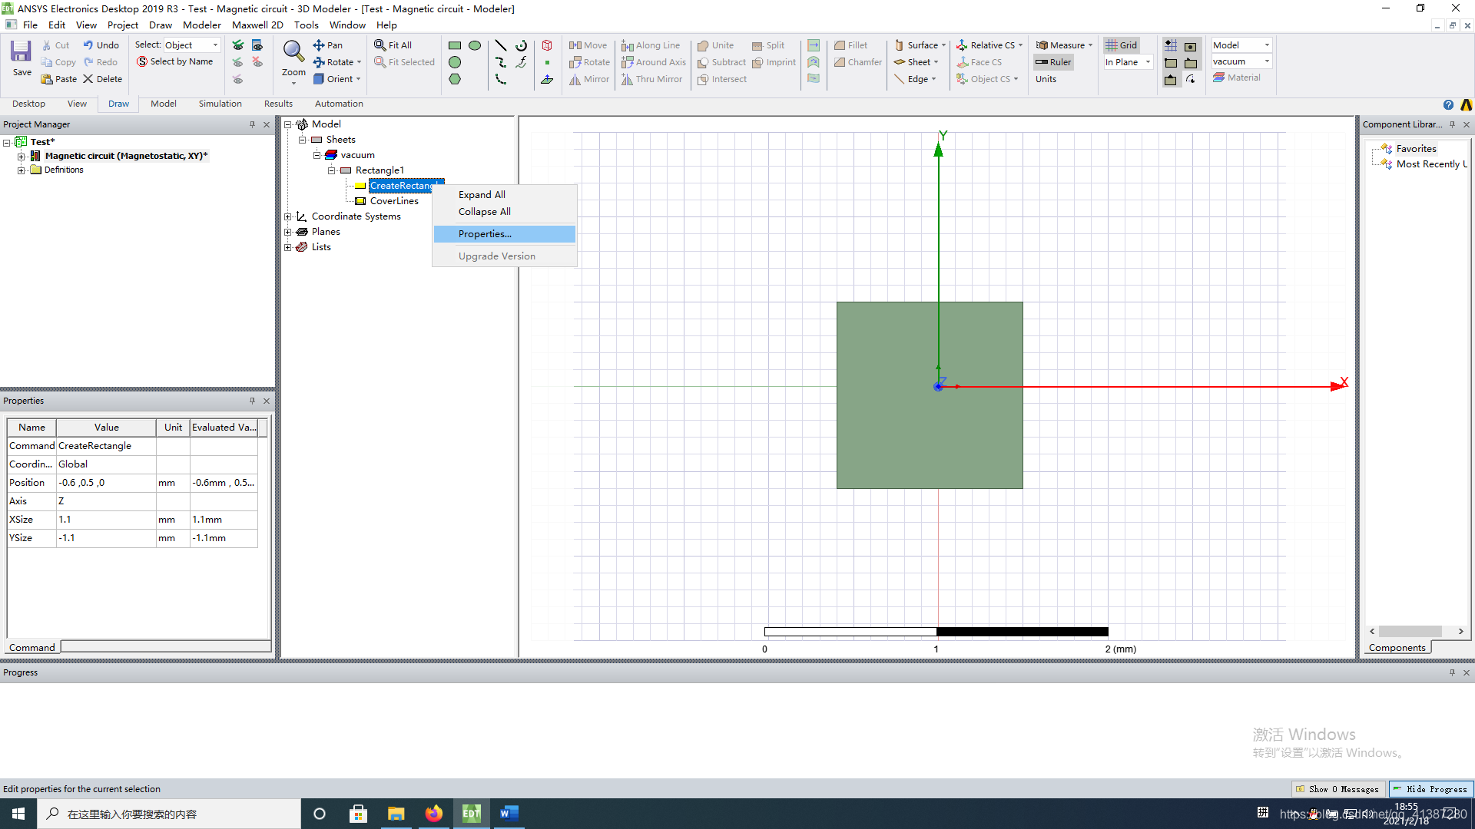Switch to the Results ribbon tab
The height and width of the screenshot is (829, 1475).
pyautogui.click(x=278, y=104)
